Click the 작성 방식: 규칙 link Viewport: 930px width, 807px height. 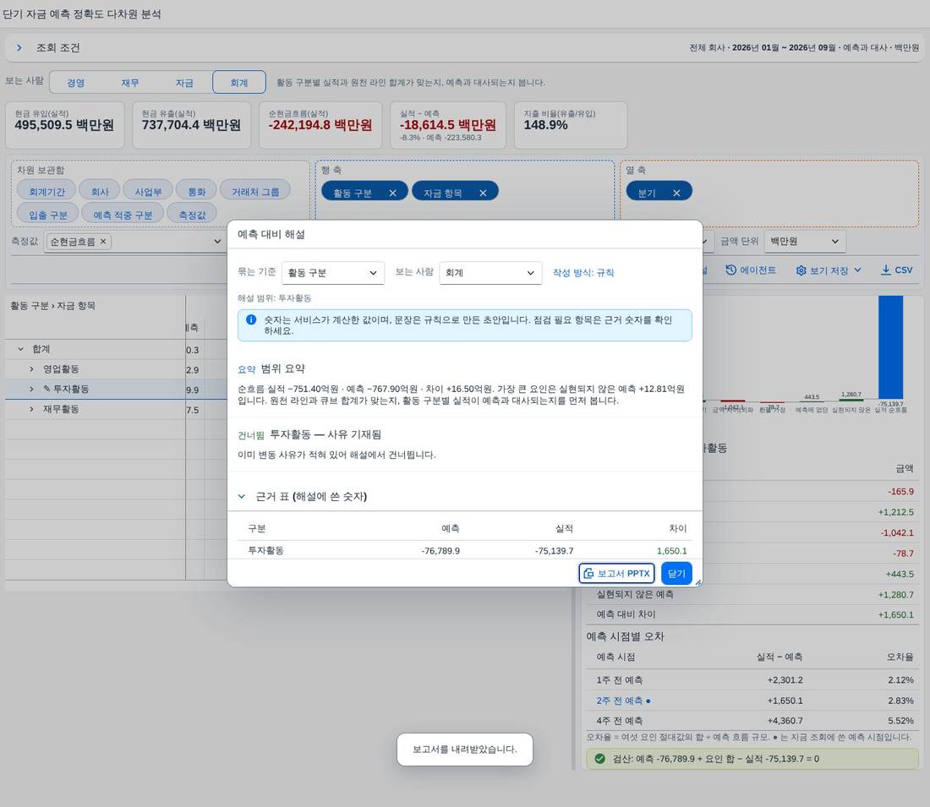[583, 273]
